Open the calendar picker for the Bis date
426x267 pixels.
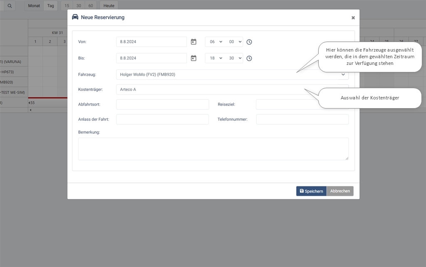193,58
